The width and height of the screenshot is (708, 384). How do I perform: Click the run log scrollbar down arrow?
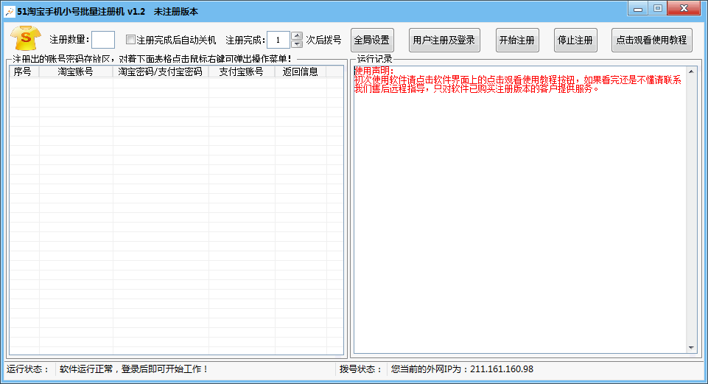pyautogui.click(x=691, y=347)
